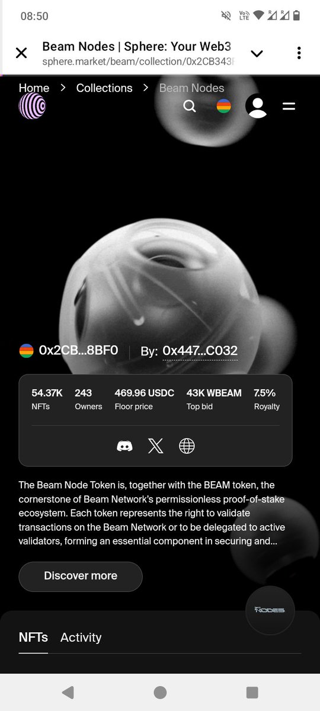Select the NFTs tab
320x711 pixels.
coord(33,638)
